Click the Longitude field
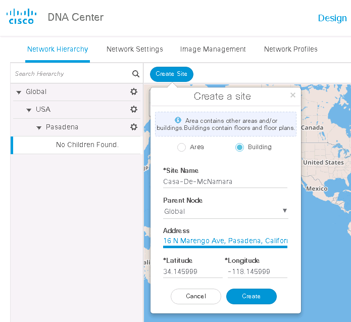Viewport: 351px width, 322px height. click(258, 271)
